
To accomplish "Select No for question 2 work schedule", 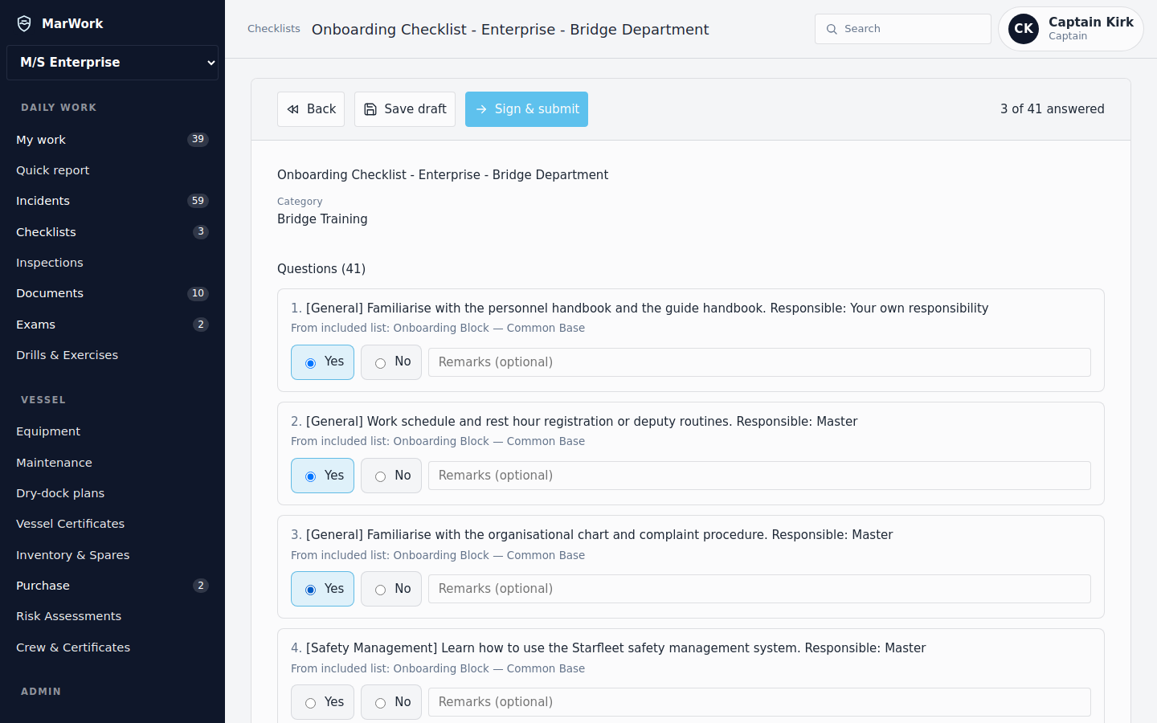I will [391, 476].
